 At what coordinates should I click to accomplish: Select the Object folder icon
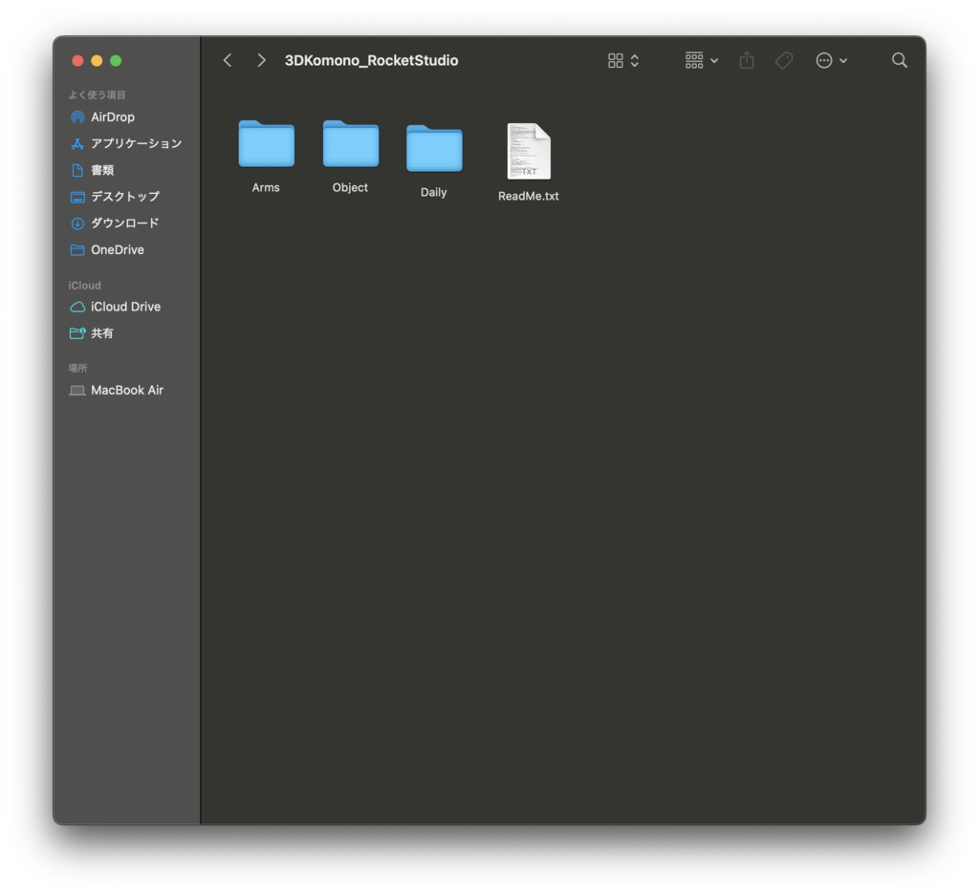coord(350,143)
